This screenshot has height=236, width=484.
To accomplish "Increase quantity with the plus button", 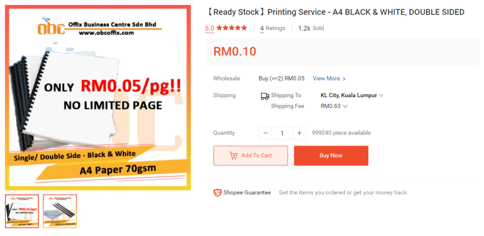I will pos(299,133).
